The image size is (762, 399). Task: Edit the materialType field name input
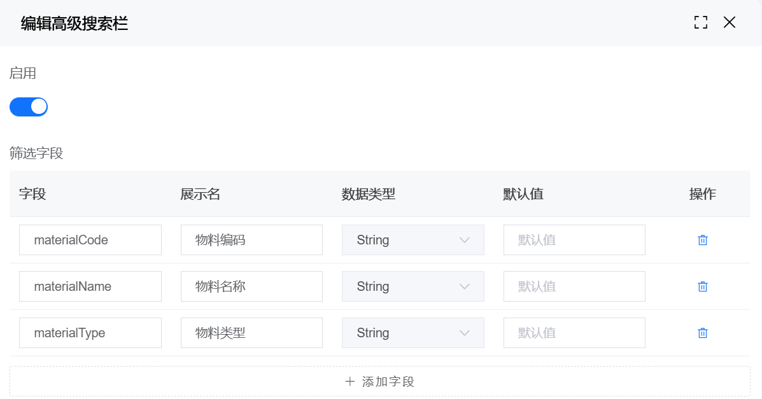click(x=90, y=333)
